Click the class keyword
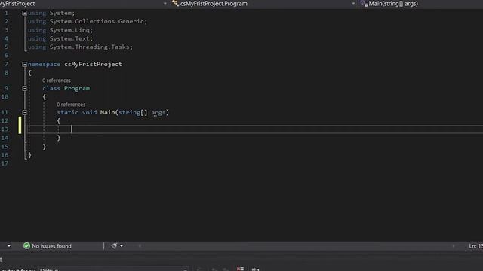483x271 pixels. coord(51,89)
